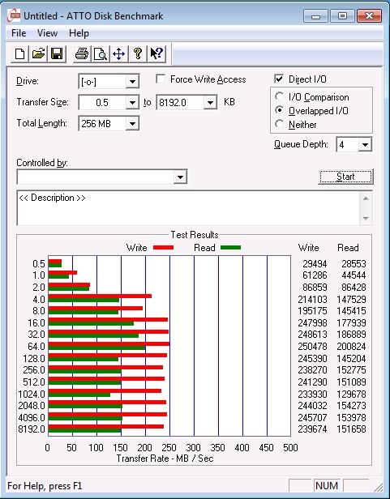The height and width of the screenshot is (499, 390).
Task: Click the yellow question mark About icon
Action: [x=138, y=53]
